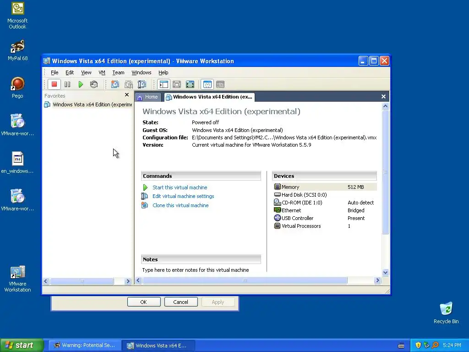Screen dimensions: 469x352
Task: Select Windows Vista x64 Edition in Favorites
Action: click(89, 104)
